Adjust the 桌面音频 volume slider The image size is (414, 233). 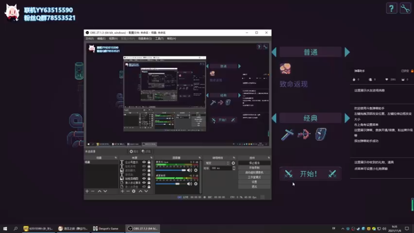pyautogui.click(x=171, y=184)
